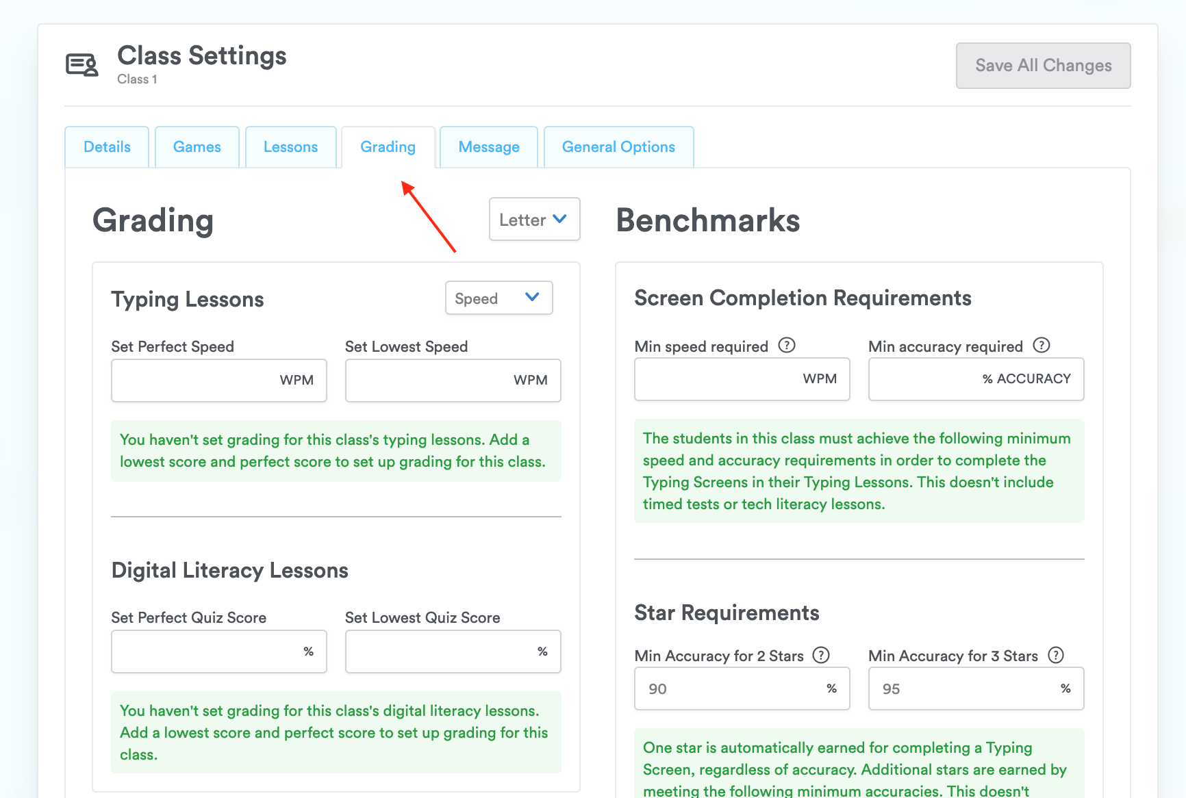This screenshot has width=1186, height=798.
Task: Open help tooltip for Min accuracy required
Action: click(x=1042, y=346)
